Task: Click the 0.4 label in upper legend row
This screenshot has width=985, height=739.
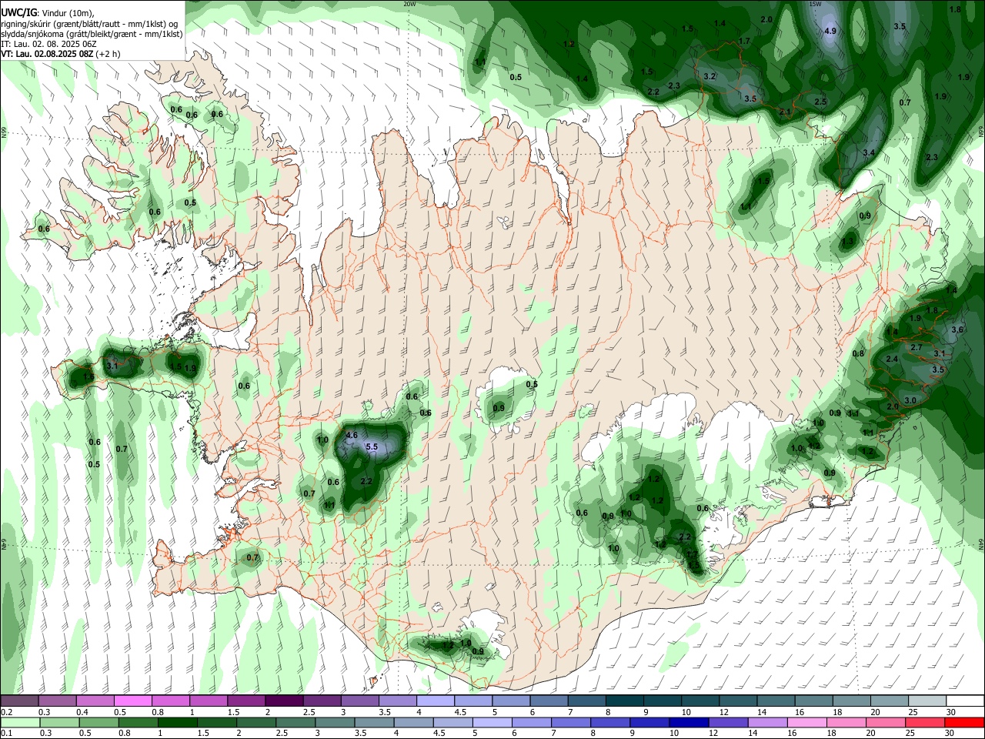Action: click(x=82, y=712)
